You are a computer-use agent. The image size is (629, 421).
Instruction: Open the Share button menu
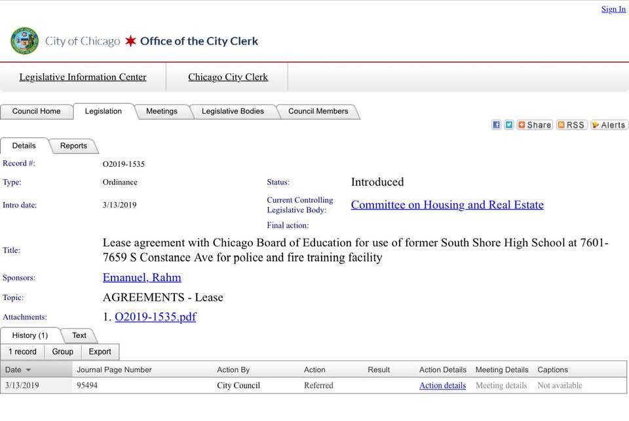point(535,125)
